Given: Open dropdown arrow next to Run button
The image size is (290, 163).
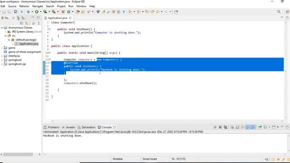Looking at the screenshot, I should pyautogui.click(x=41, y=12).
